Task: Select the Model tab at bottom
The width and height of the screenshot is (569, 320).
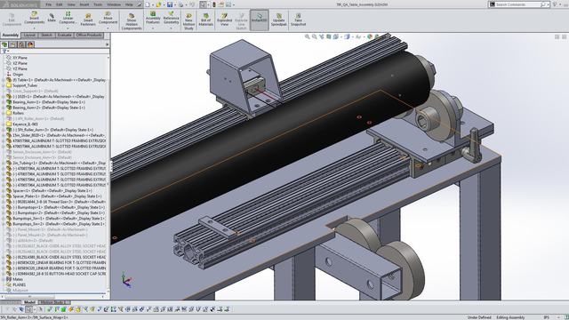Action: pyautogui.click(x=29, y=302)
